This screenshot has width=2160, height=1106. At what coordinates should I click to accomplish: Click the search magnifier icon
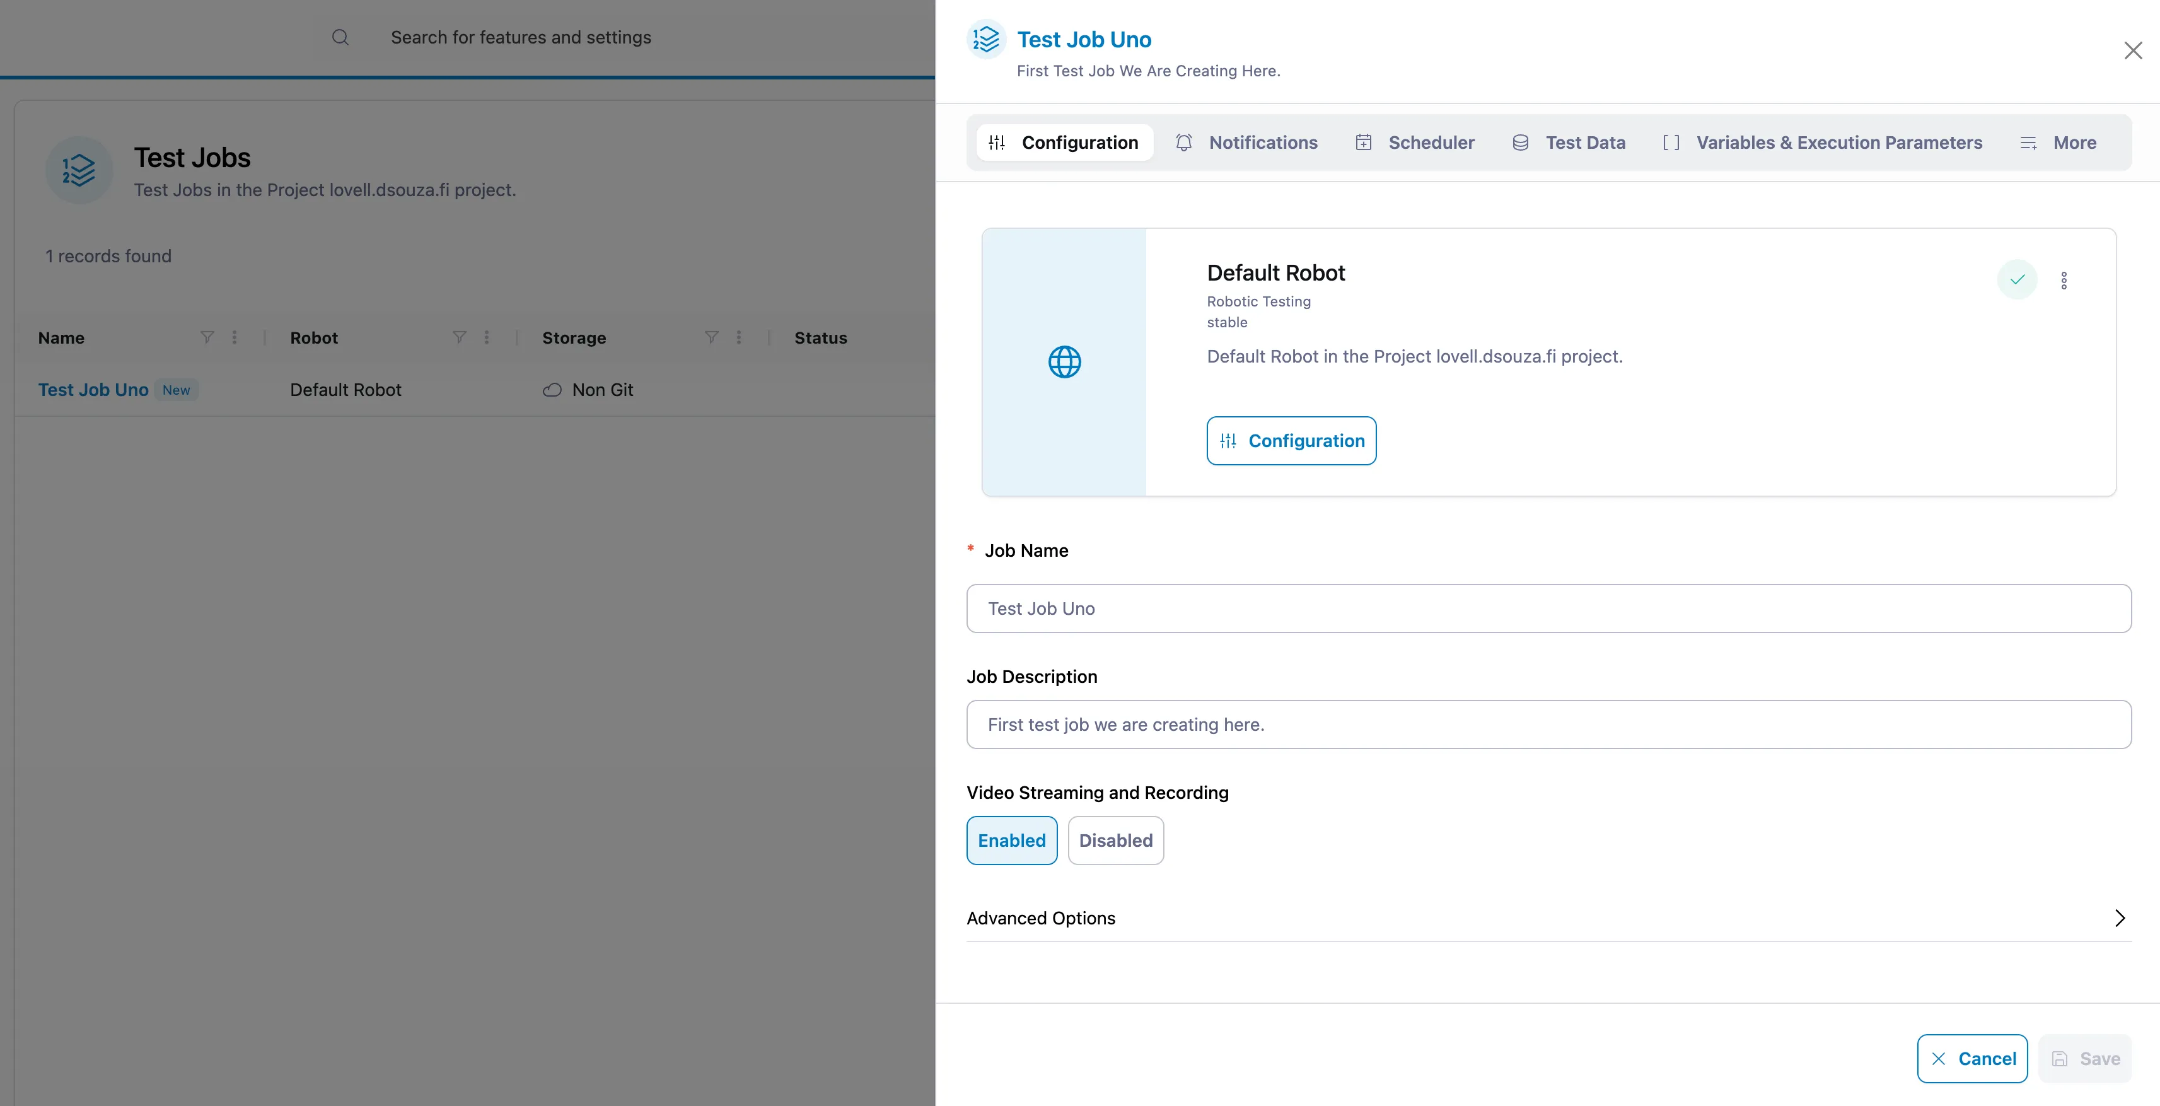pos(340,37)
